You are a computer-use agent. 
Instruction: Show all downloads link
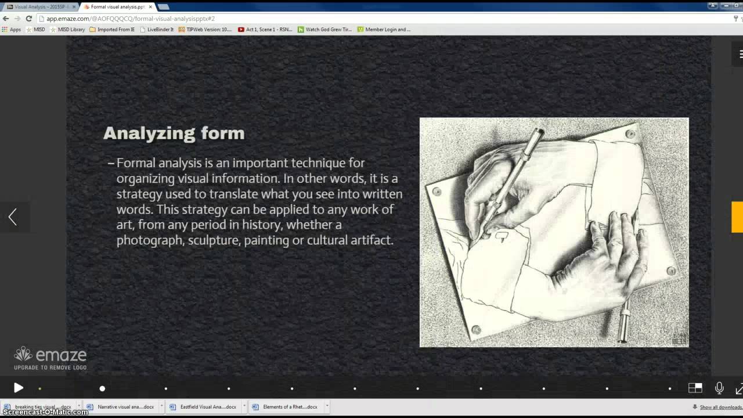(x=717, y=407)
